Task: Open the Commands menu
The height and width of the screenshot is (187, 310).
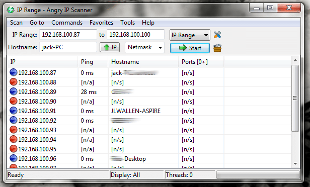Action: (67, 23)
